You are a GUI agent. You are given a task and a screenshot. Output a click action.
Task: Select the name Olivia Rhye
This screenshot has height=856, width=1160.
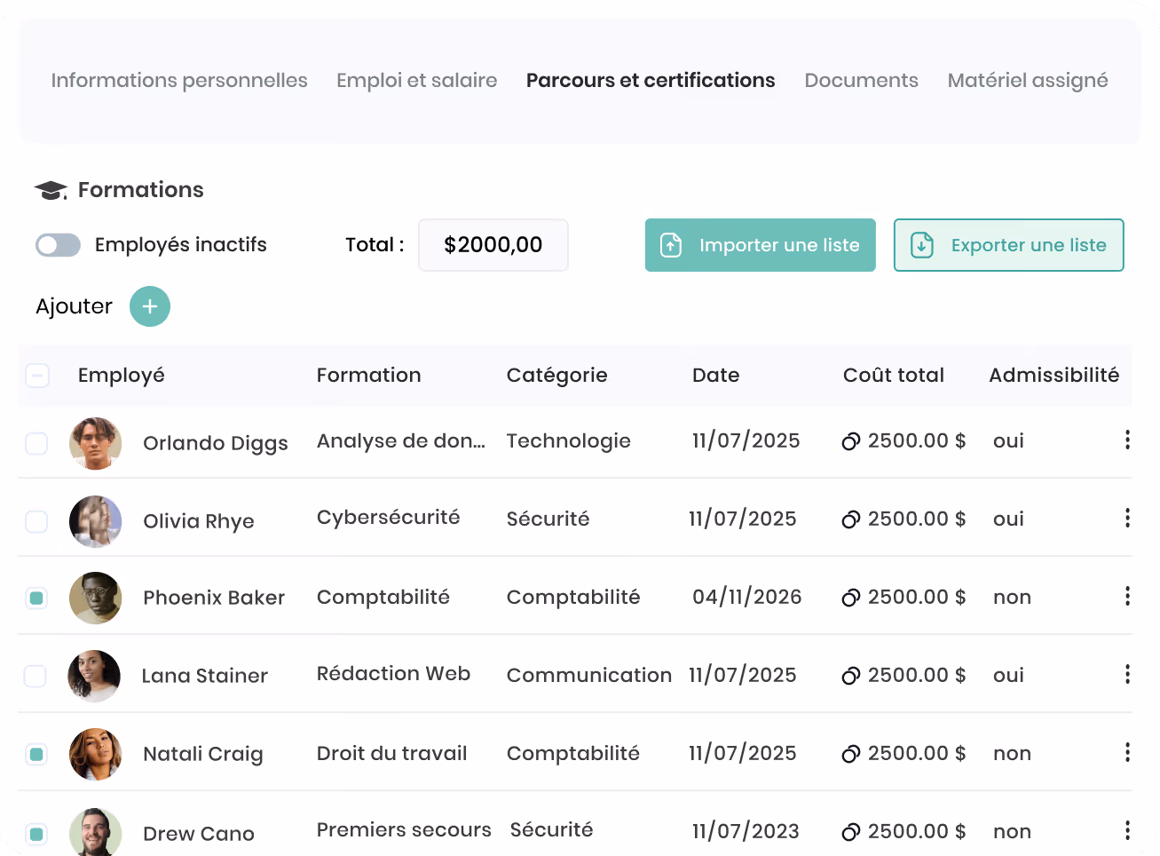pyautogui.click(x=199, y=521)
